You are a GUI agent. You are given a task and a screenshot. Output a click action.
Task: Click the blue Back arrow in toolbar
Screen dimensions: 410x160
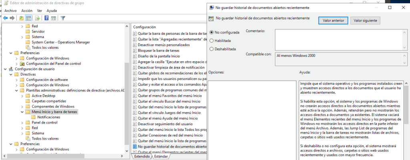[x=5, y=18]
